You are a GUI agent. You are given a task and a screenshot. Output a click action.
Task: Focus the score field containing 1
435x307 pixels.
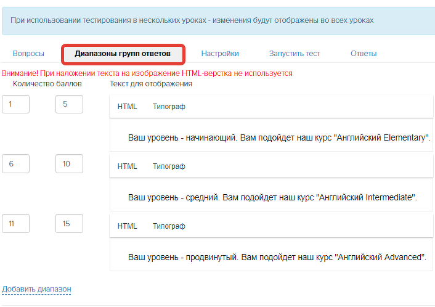[15, 104]
